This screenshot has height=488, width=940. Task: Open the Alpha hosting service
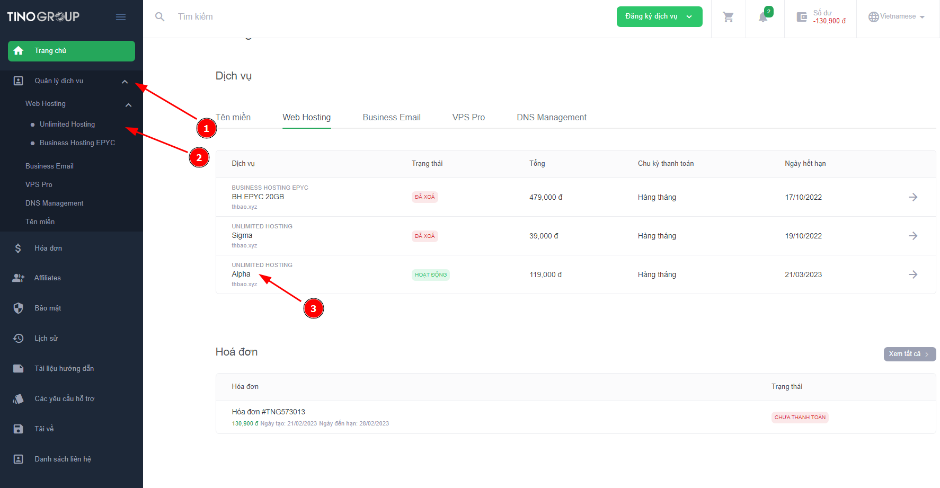[241, 274]
